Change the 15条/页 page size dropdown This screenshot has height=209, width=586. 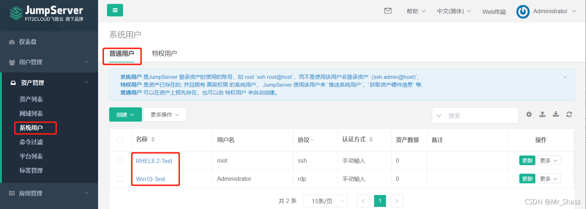pos(326,201)
